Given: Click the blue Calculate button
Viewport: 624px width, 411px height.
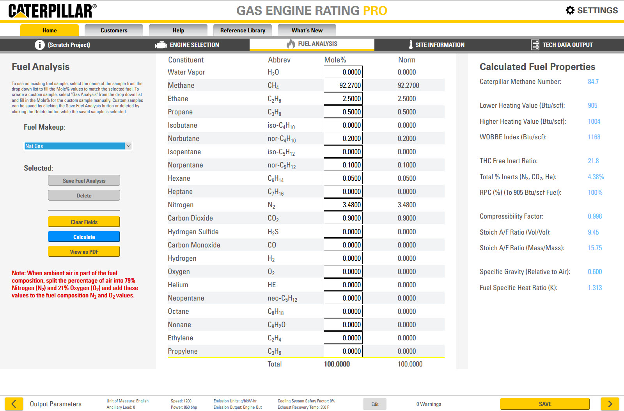Looking at the screenshot, I should (84, 237).
